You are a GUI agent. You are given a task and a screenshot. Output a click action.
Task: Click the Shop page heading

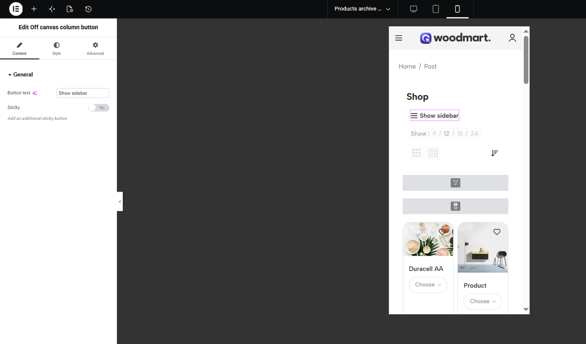click(418, 97)
